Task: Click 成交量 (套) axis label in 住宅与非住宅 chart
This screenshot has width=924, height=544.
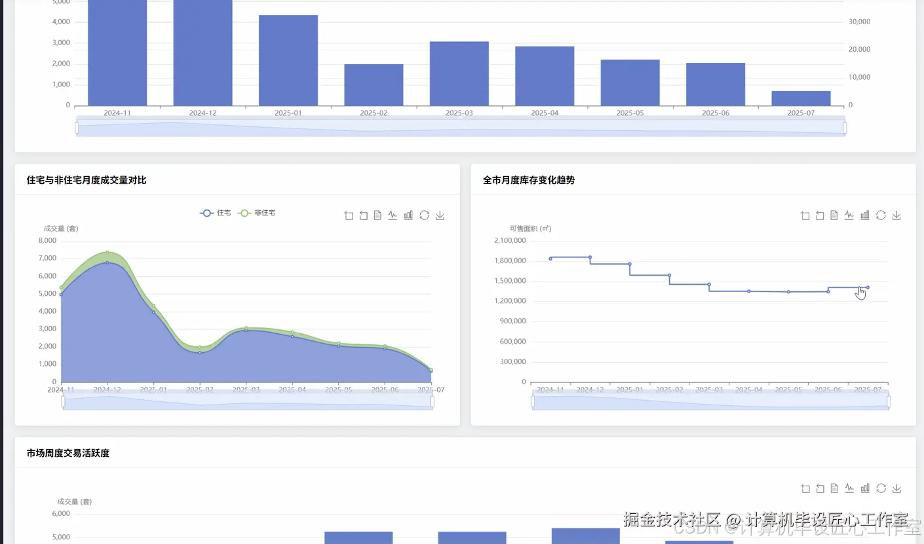Action: pyautogui.click(x=61, y=228)
